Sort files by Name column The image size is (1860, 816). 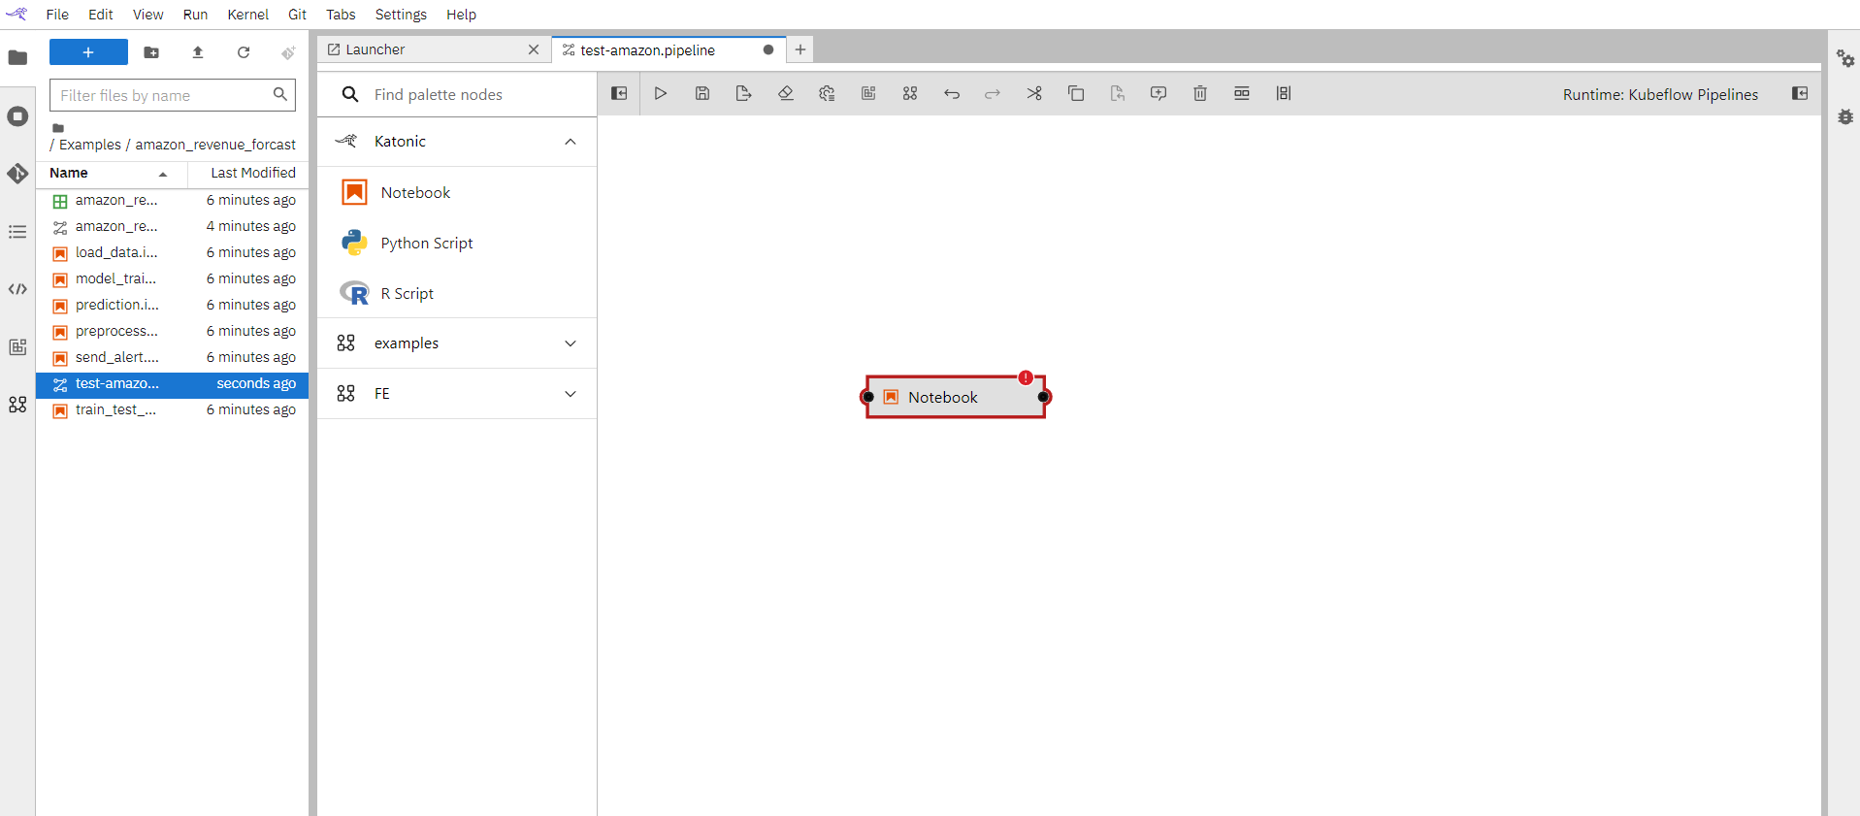[x=111, y=173]
